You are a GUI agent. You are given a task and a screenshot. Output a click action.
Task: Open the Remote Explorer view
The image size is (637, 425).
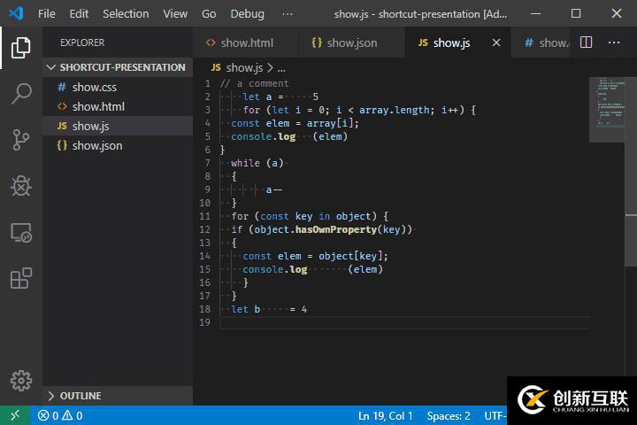[20, 233]
